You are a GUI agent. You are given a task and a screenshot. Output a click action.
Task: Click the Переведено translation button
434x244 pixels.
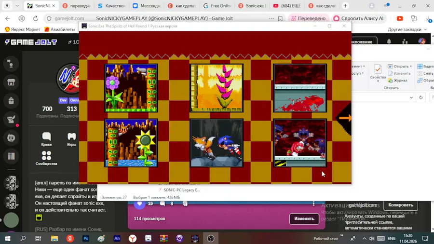[308, 18]
